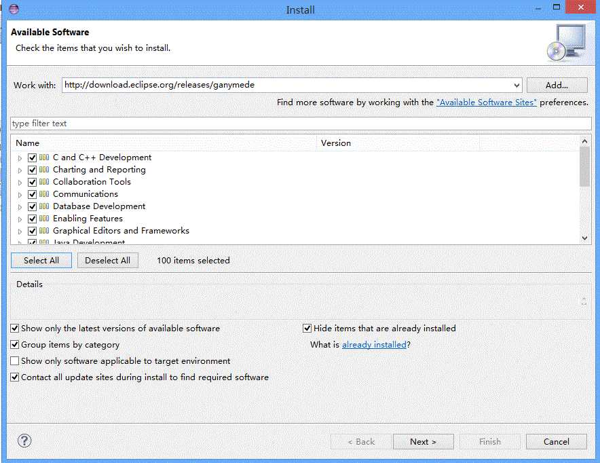This screenshot has width=600, height=463.
Task: Click the Select All button
Action: 41,260
